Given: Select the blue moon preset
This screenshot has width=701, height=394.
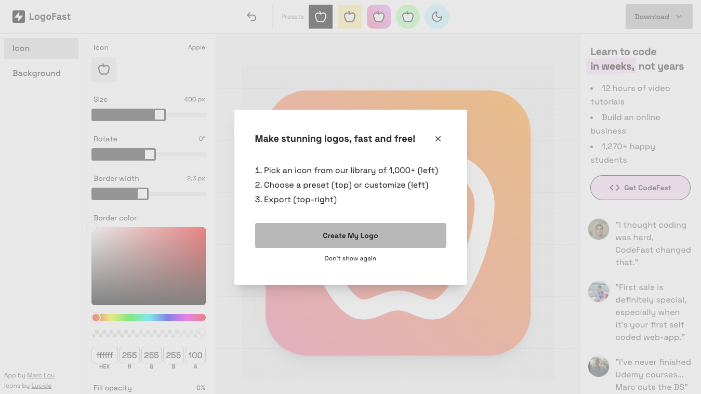Looking at the screenshot, I should point(437,17).
